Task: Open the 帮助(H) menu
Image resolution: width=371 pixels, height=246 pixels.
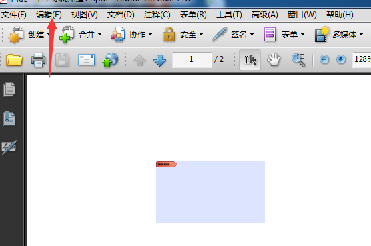Action: pyautogui.click(x=340, y=15)
